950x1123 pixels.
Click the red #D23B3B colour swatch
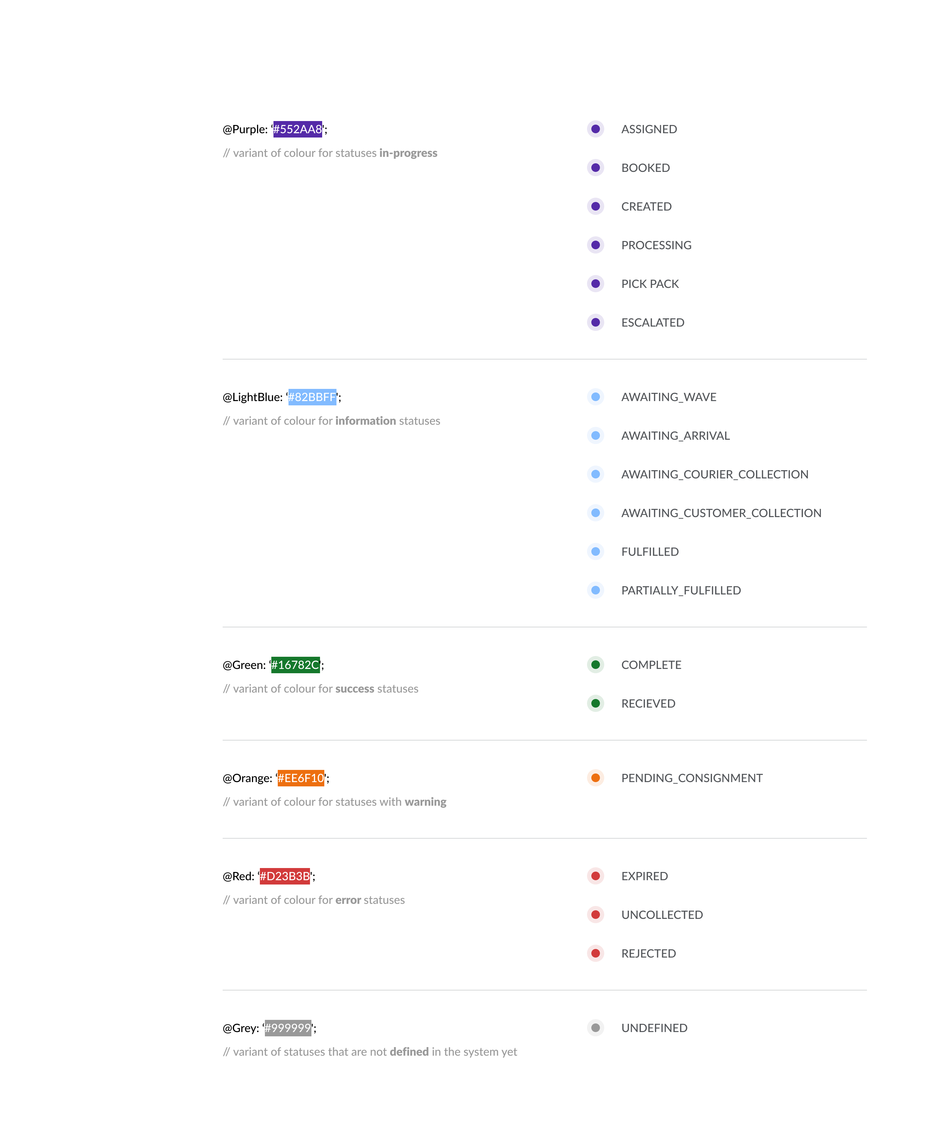click(284, 876)
